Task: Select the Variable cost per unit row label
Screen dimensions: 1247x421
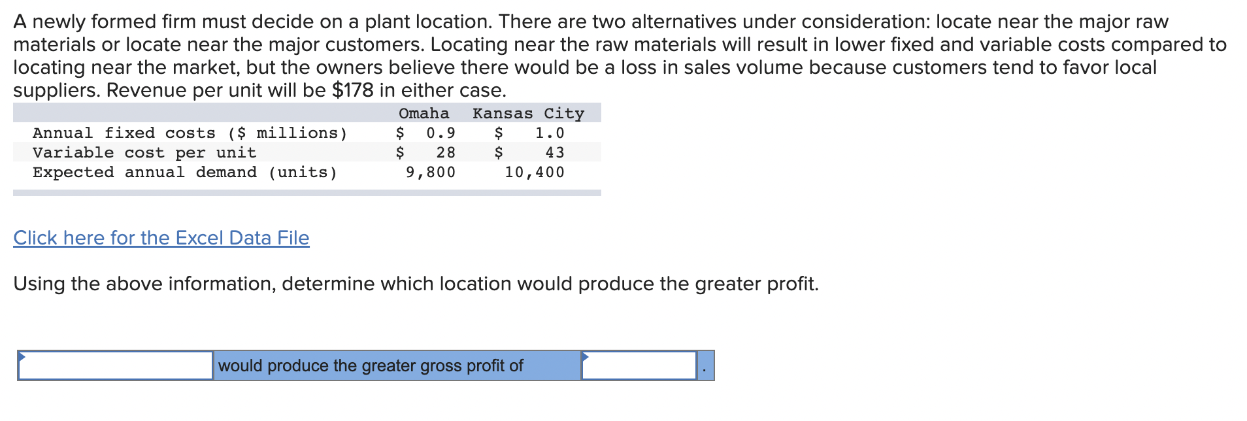Action: [144, 153]
